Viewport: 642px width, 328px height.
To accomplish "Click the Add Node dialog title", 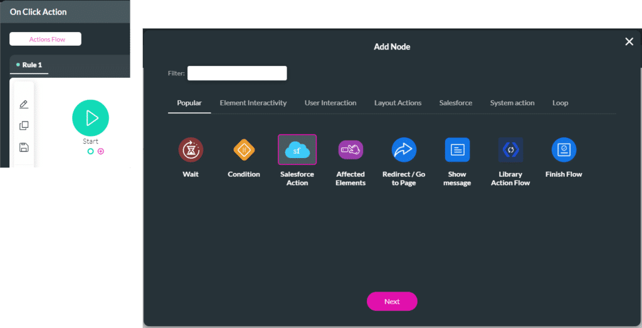I will 392,46.
